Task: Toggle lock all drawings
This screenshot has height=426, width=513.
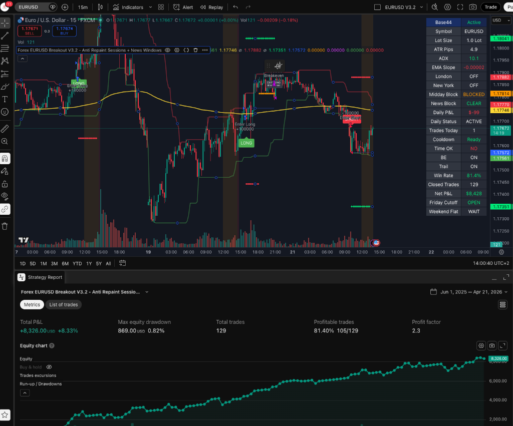Action: click(5, 184)
